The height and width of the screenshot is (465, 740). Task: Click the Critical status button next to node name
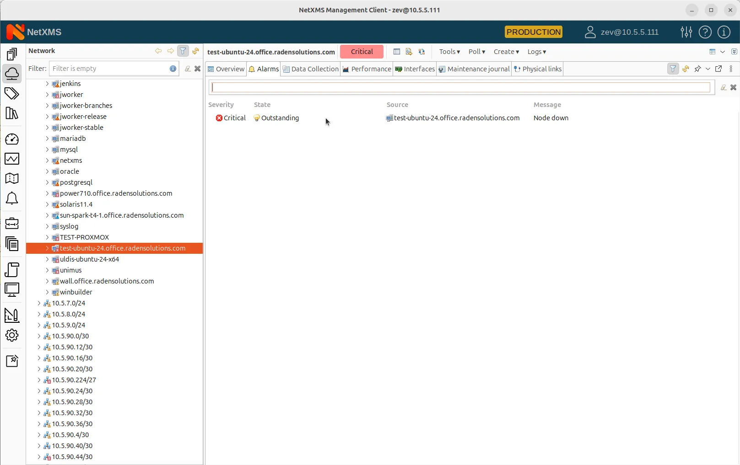click(x=362, y=52)
